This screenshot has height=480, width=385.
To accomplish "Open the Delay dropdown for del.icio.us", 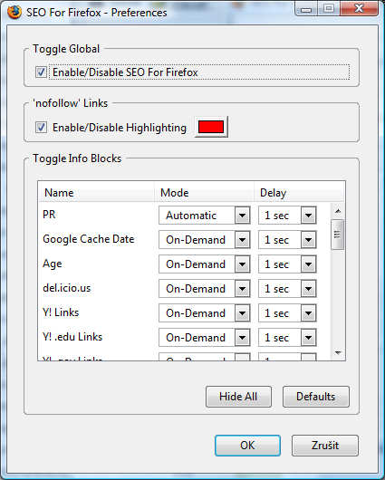I will coord(287,289).
